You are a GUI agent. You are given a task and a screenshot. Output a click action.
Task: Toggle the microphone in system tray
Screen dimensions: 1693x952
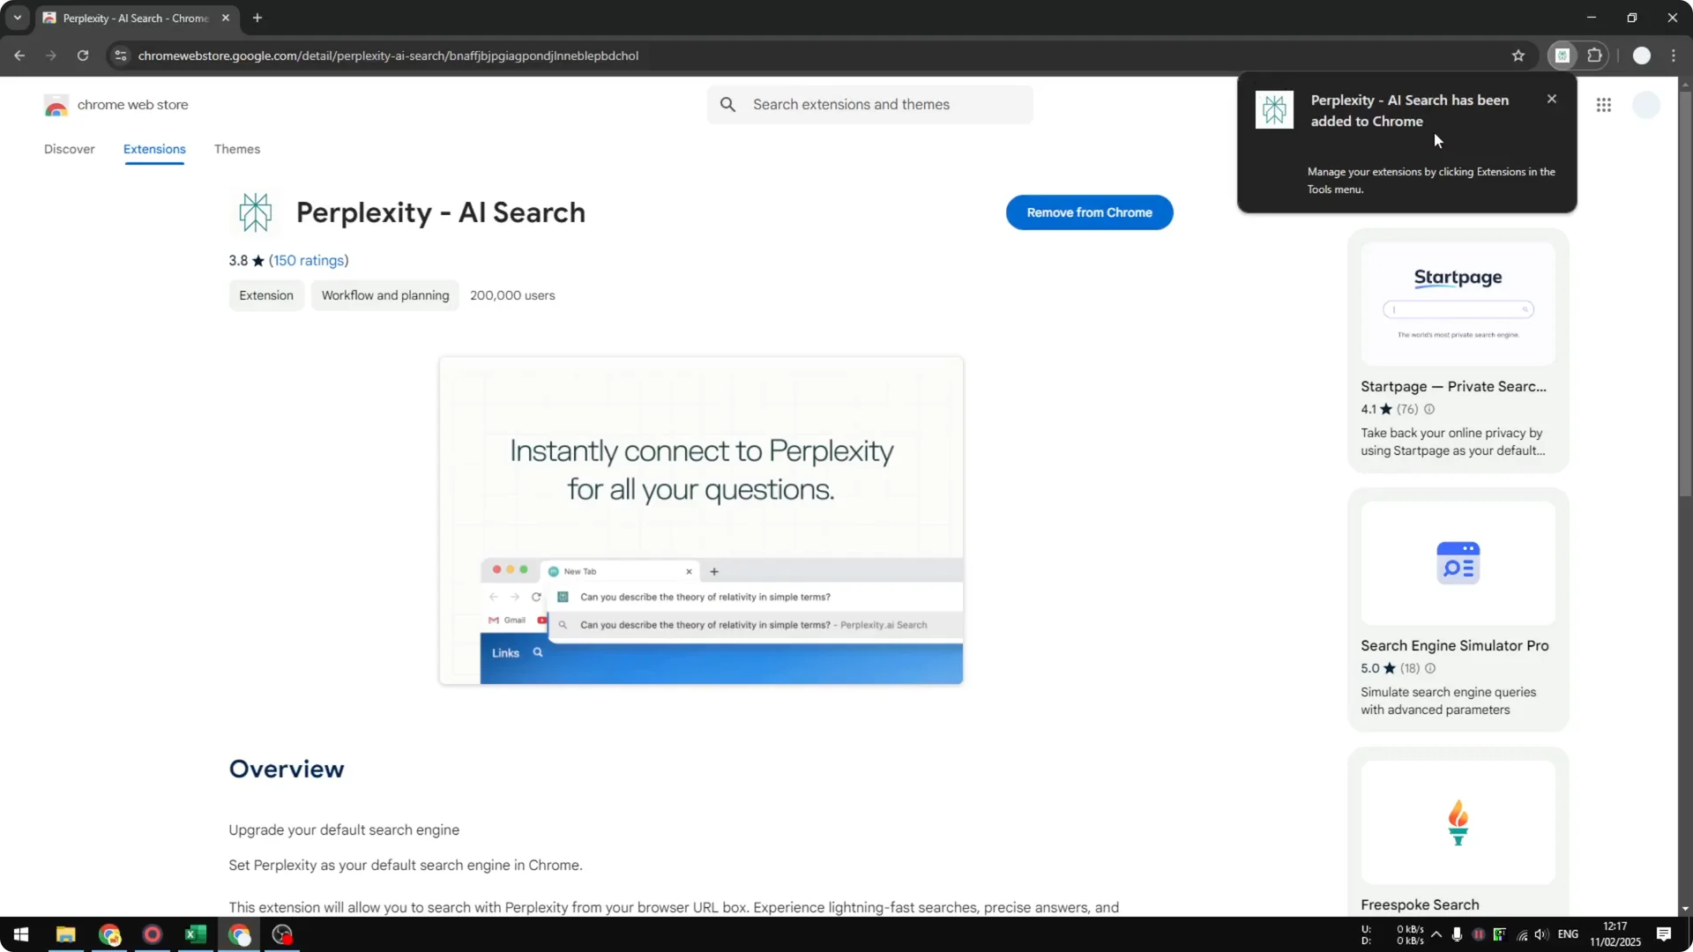point(1458,935)
